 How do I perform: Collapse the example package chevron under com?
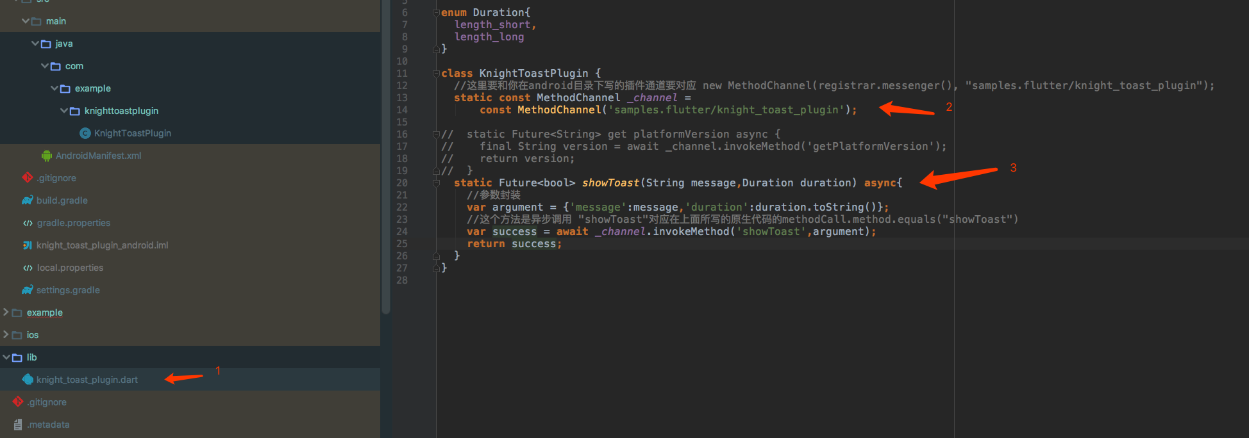54,88
